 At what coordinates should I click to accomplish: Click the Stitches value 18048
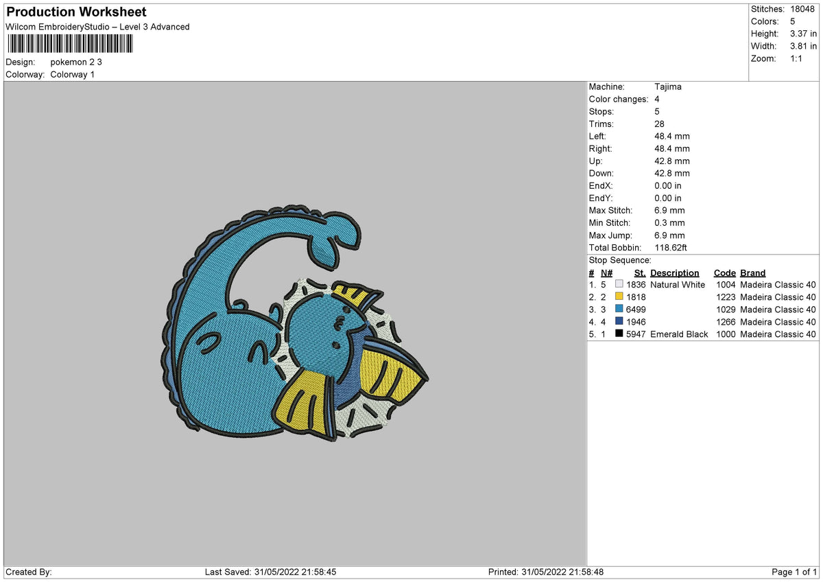coord(803,9)
